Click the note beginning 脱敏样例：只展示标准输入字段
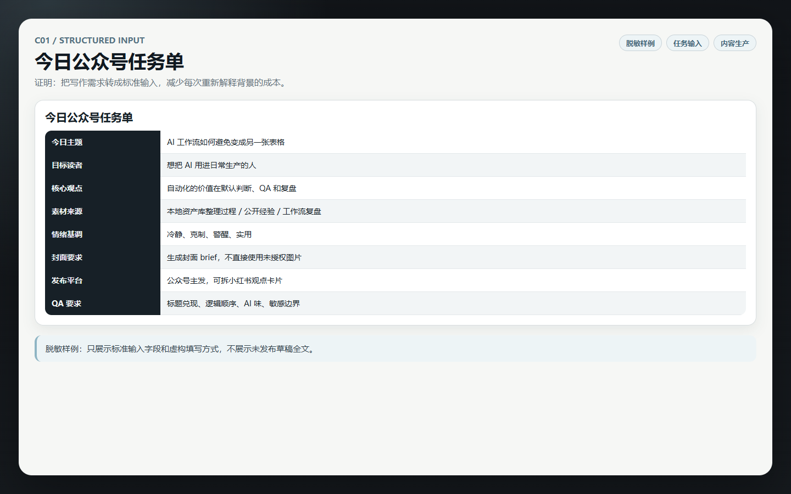The image size is (791, 494). (x=396, y=349)
